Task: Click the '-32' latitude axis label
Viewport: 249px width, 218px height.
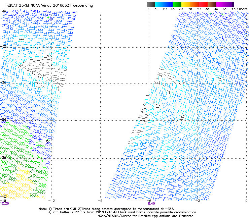Action: point(3,46)
